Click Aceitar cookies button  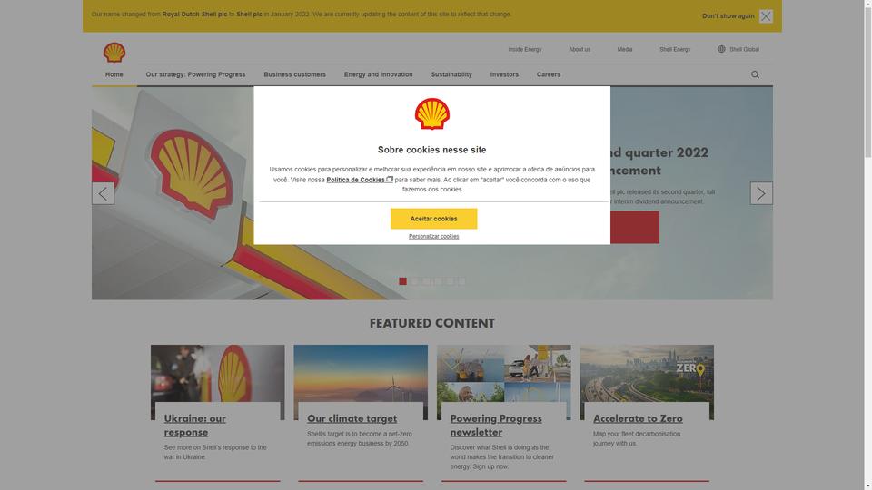(x=434, y=219)
